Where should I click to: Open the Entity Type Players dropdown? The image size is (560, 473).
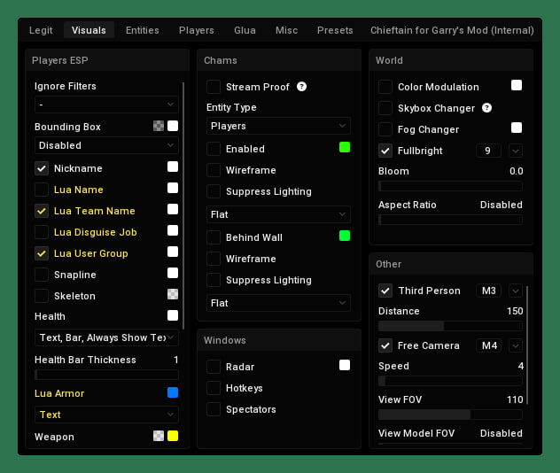(278, 127)
